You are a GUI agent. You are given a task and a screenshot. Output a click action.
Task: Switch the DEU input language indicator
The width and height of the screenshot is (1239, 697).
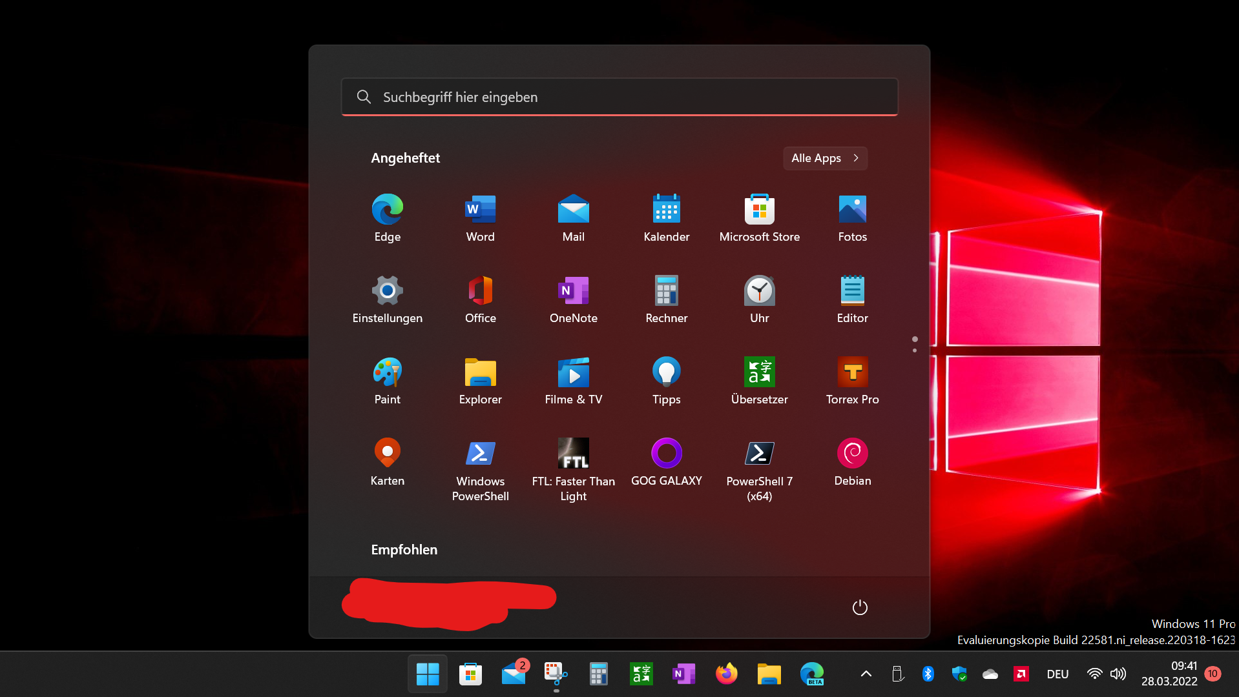tap(1057, 674)
